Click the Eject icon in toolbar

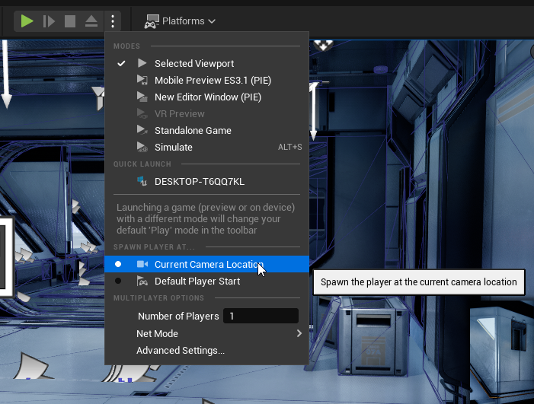tap(91, 21)
